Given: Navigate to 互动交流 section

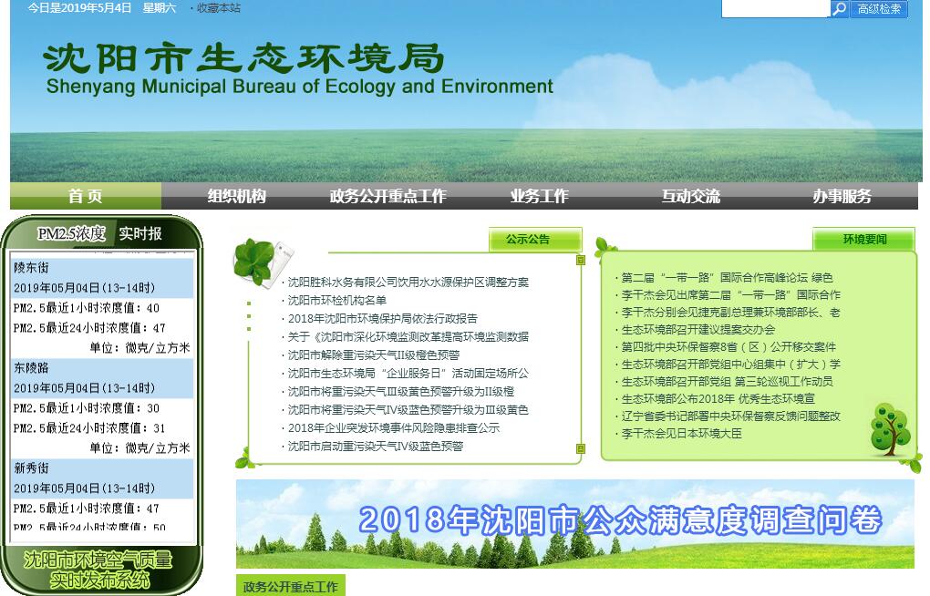Looking at the screenshot, I should tap(691, 196).
